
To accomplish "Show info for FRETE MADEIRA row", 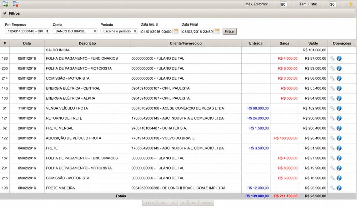I will [x=339, y=188].
